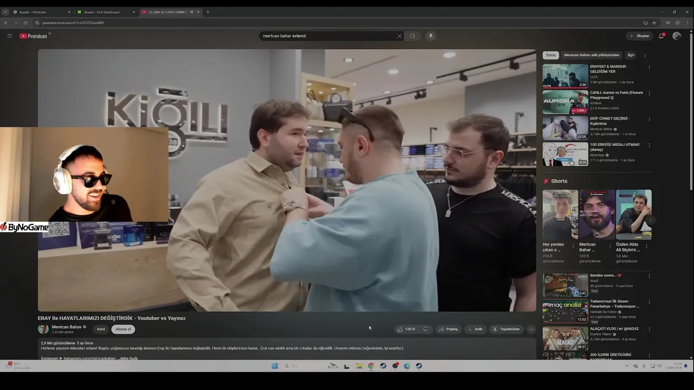
Task: Open Mertcan Bahar channel avatar
Action: [43, 329]
